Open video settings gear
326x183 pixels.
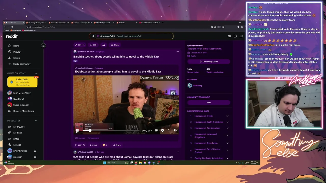tap(162, 130)
